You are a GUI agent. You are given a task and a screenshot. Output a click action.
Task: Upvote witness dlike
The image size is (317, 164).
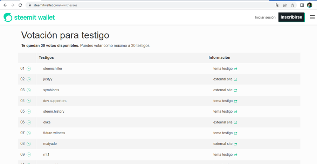click(29, 122)
